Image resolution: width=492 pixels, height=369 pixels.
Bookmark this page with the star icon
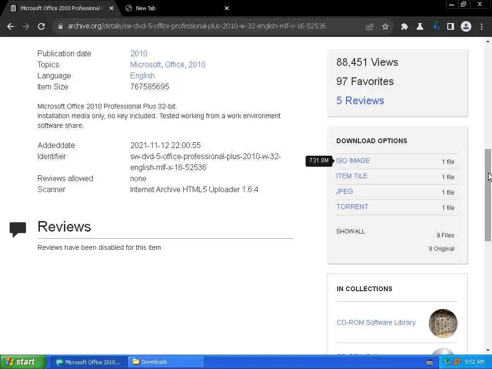point(385,27)
